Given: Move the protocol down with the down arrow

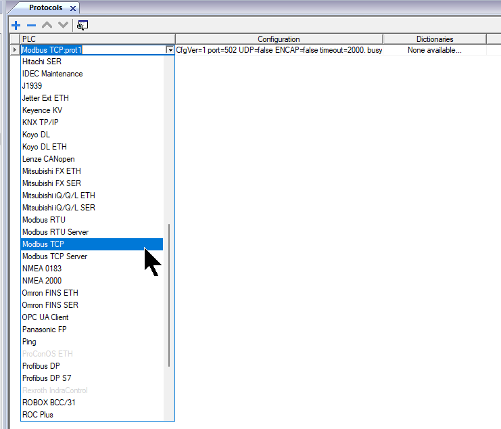Looking at the screenshot, I should [x=63, y=25].
